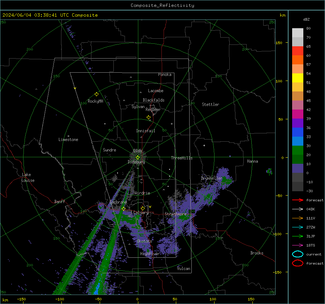Click the Sylvan town label

pyautogui.click(x=138, y=107)
